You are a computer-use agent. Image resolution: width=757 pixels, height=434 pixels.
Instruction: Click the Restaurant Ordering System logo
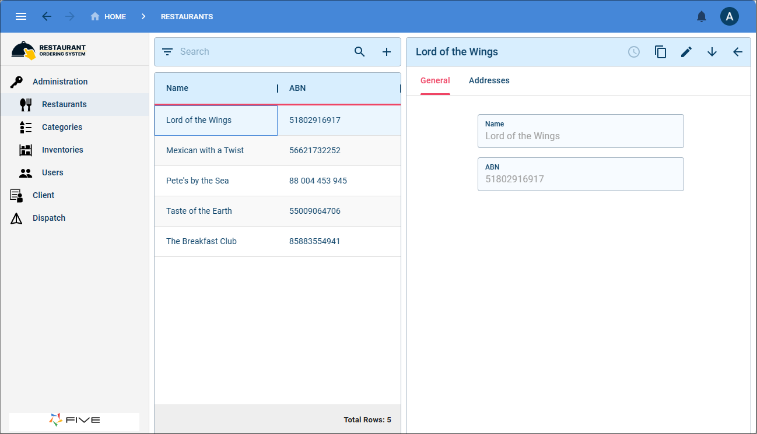[48, 50]
